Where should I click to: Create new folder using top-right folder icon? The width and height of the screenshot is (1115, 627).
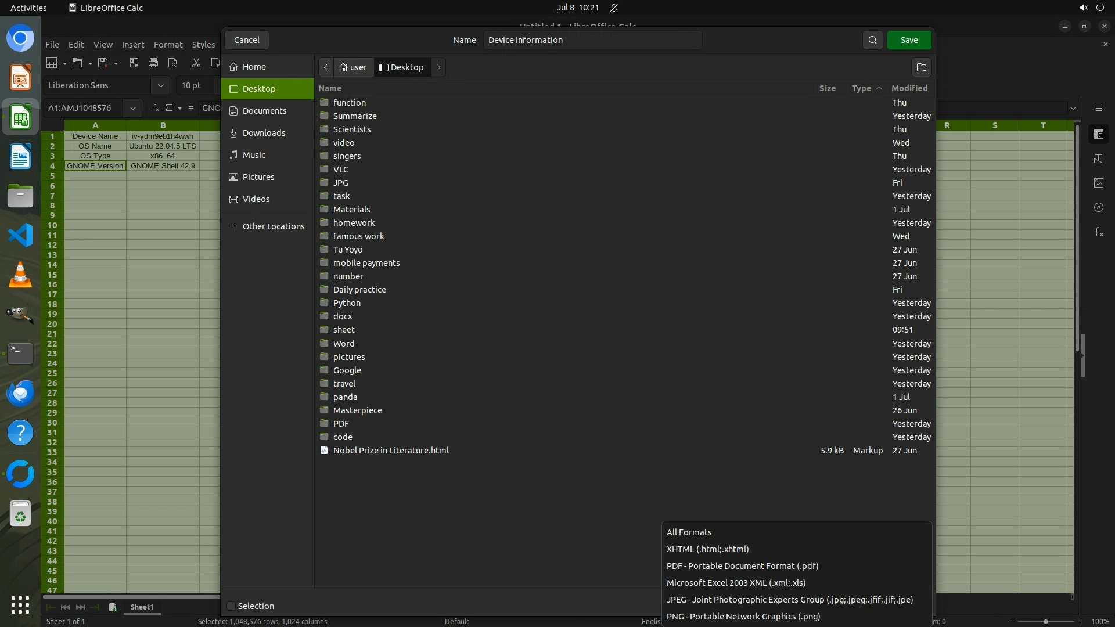(x=921, y=67)
